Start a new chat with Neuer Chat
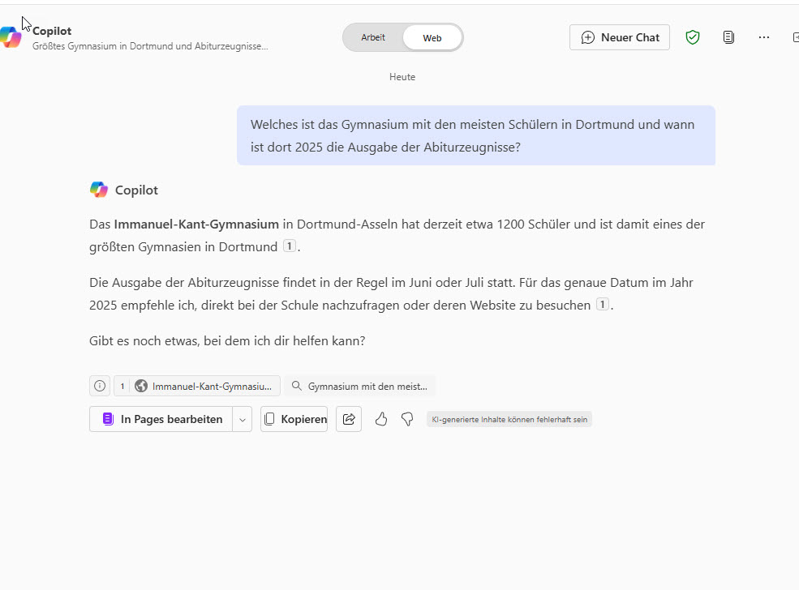Viewport: 799px width, 590px height. [x=620, y=37]
